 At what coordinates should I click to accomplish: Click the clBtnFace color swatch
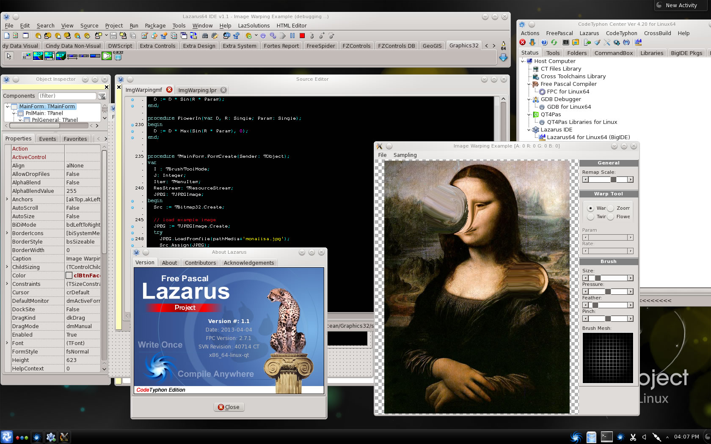pyautogui.click(x=69, y=275)
